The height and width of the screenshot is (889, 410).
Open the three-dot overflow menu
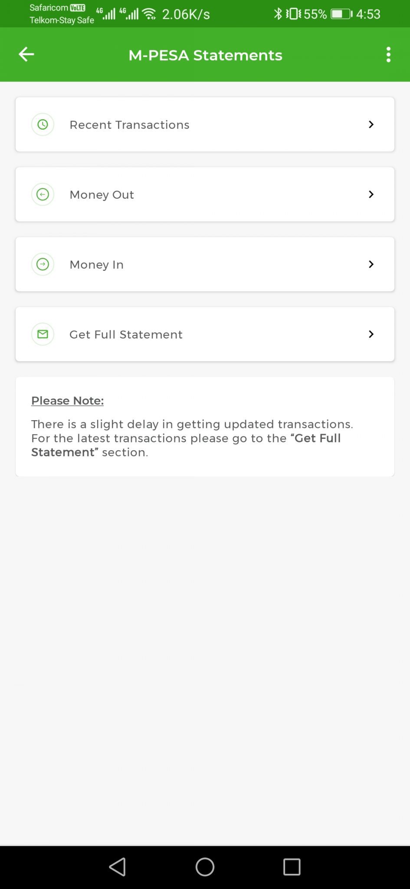coord(388,55)
